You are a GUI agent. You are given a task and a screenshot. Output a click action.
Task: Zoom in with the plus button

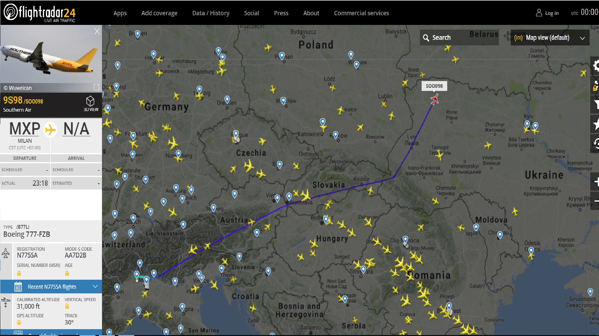click(596, 182)
